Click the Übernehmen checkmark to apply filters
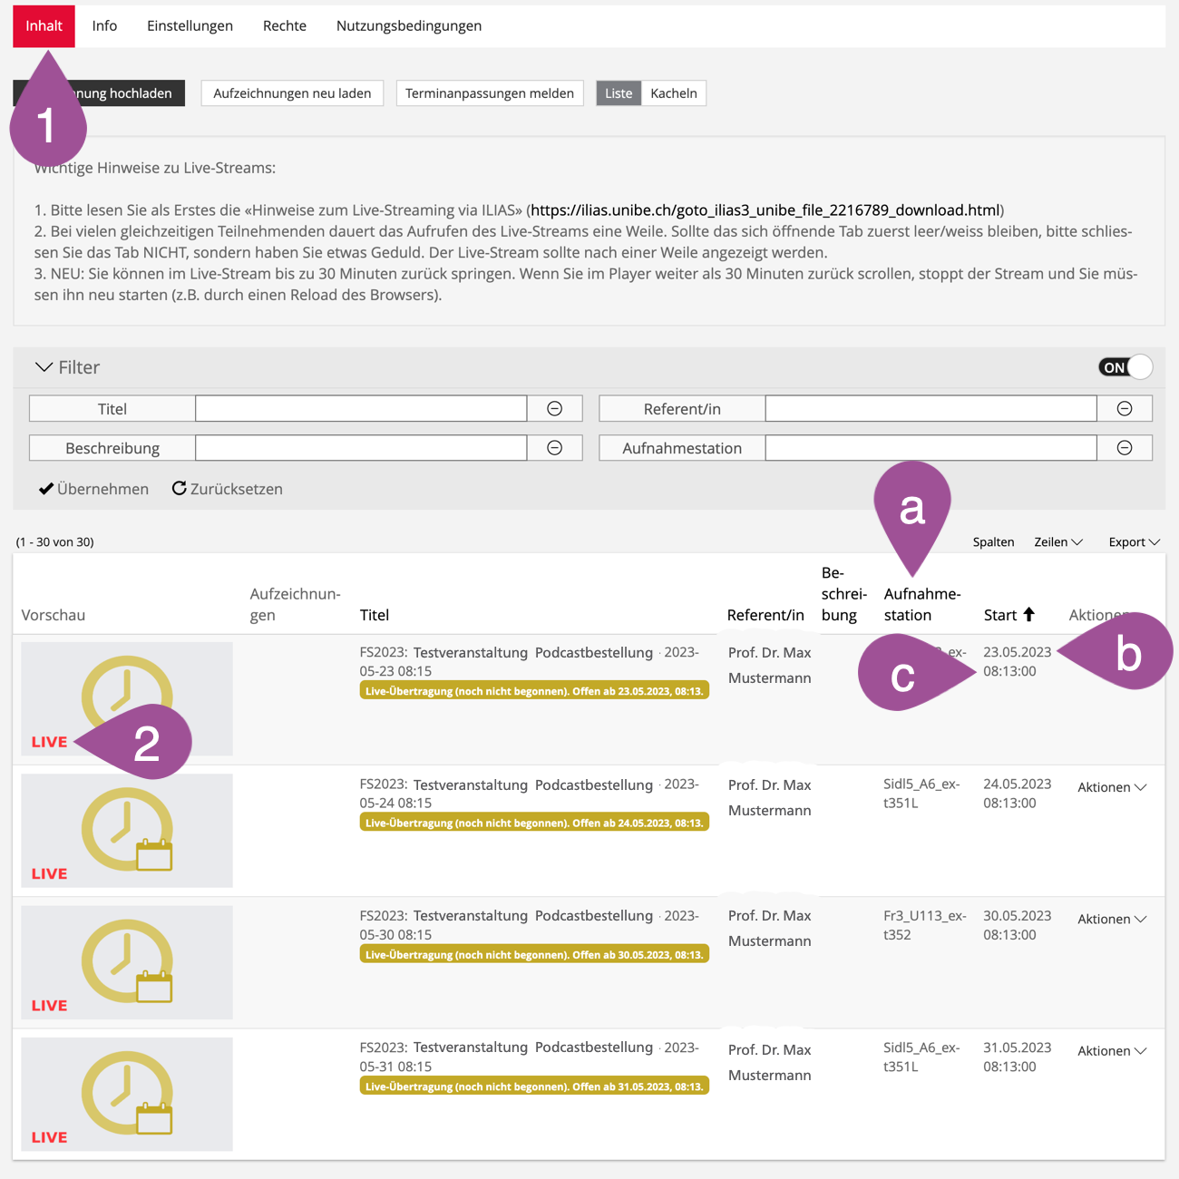Screen dimensions: 1179x1179 pos(46,489)
